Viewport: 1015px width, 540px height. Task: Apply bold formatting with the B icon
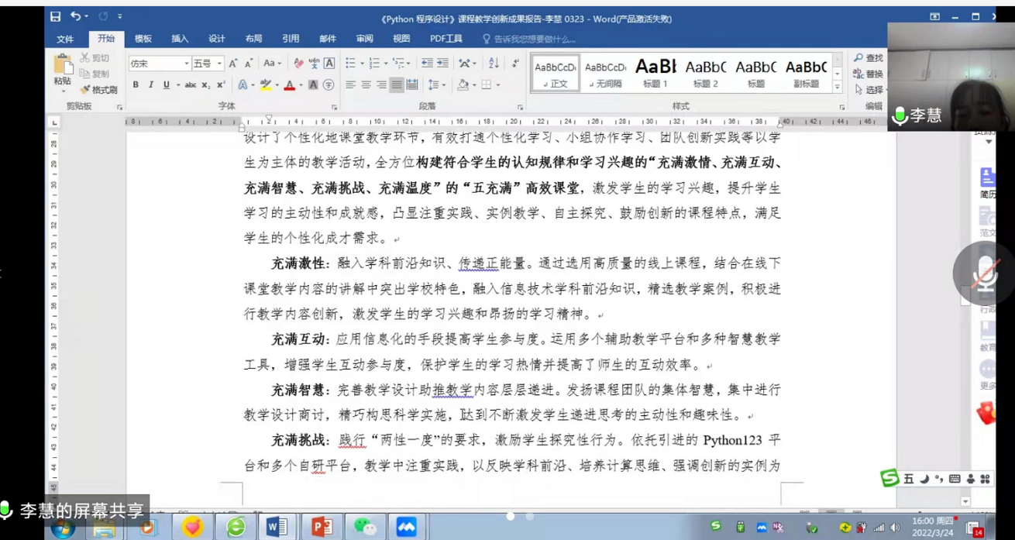pyautogui.click(x=135, y=84)
